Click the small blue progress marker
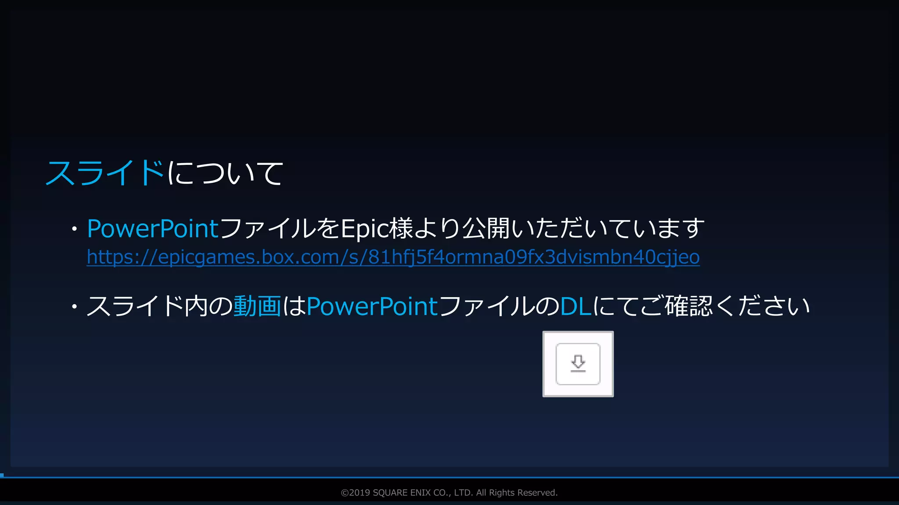Screen dimensions: 899x505 pyautogui.click(x=2, y=475)
